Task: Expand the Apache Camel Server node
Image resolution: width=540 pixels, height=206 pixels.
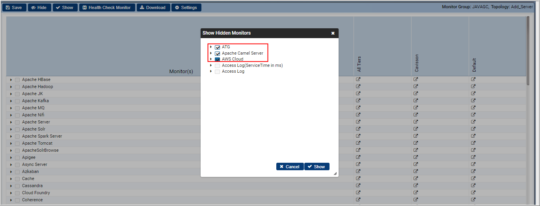Action: click(211, 53)
